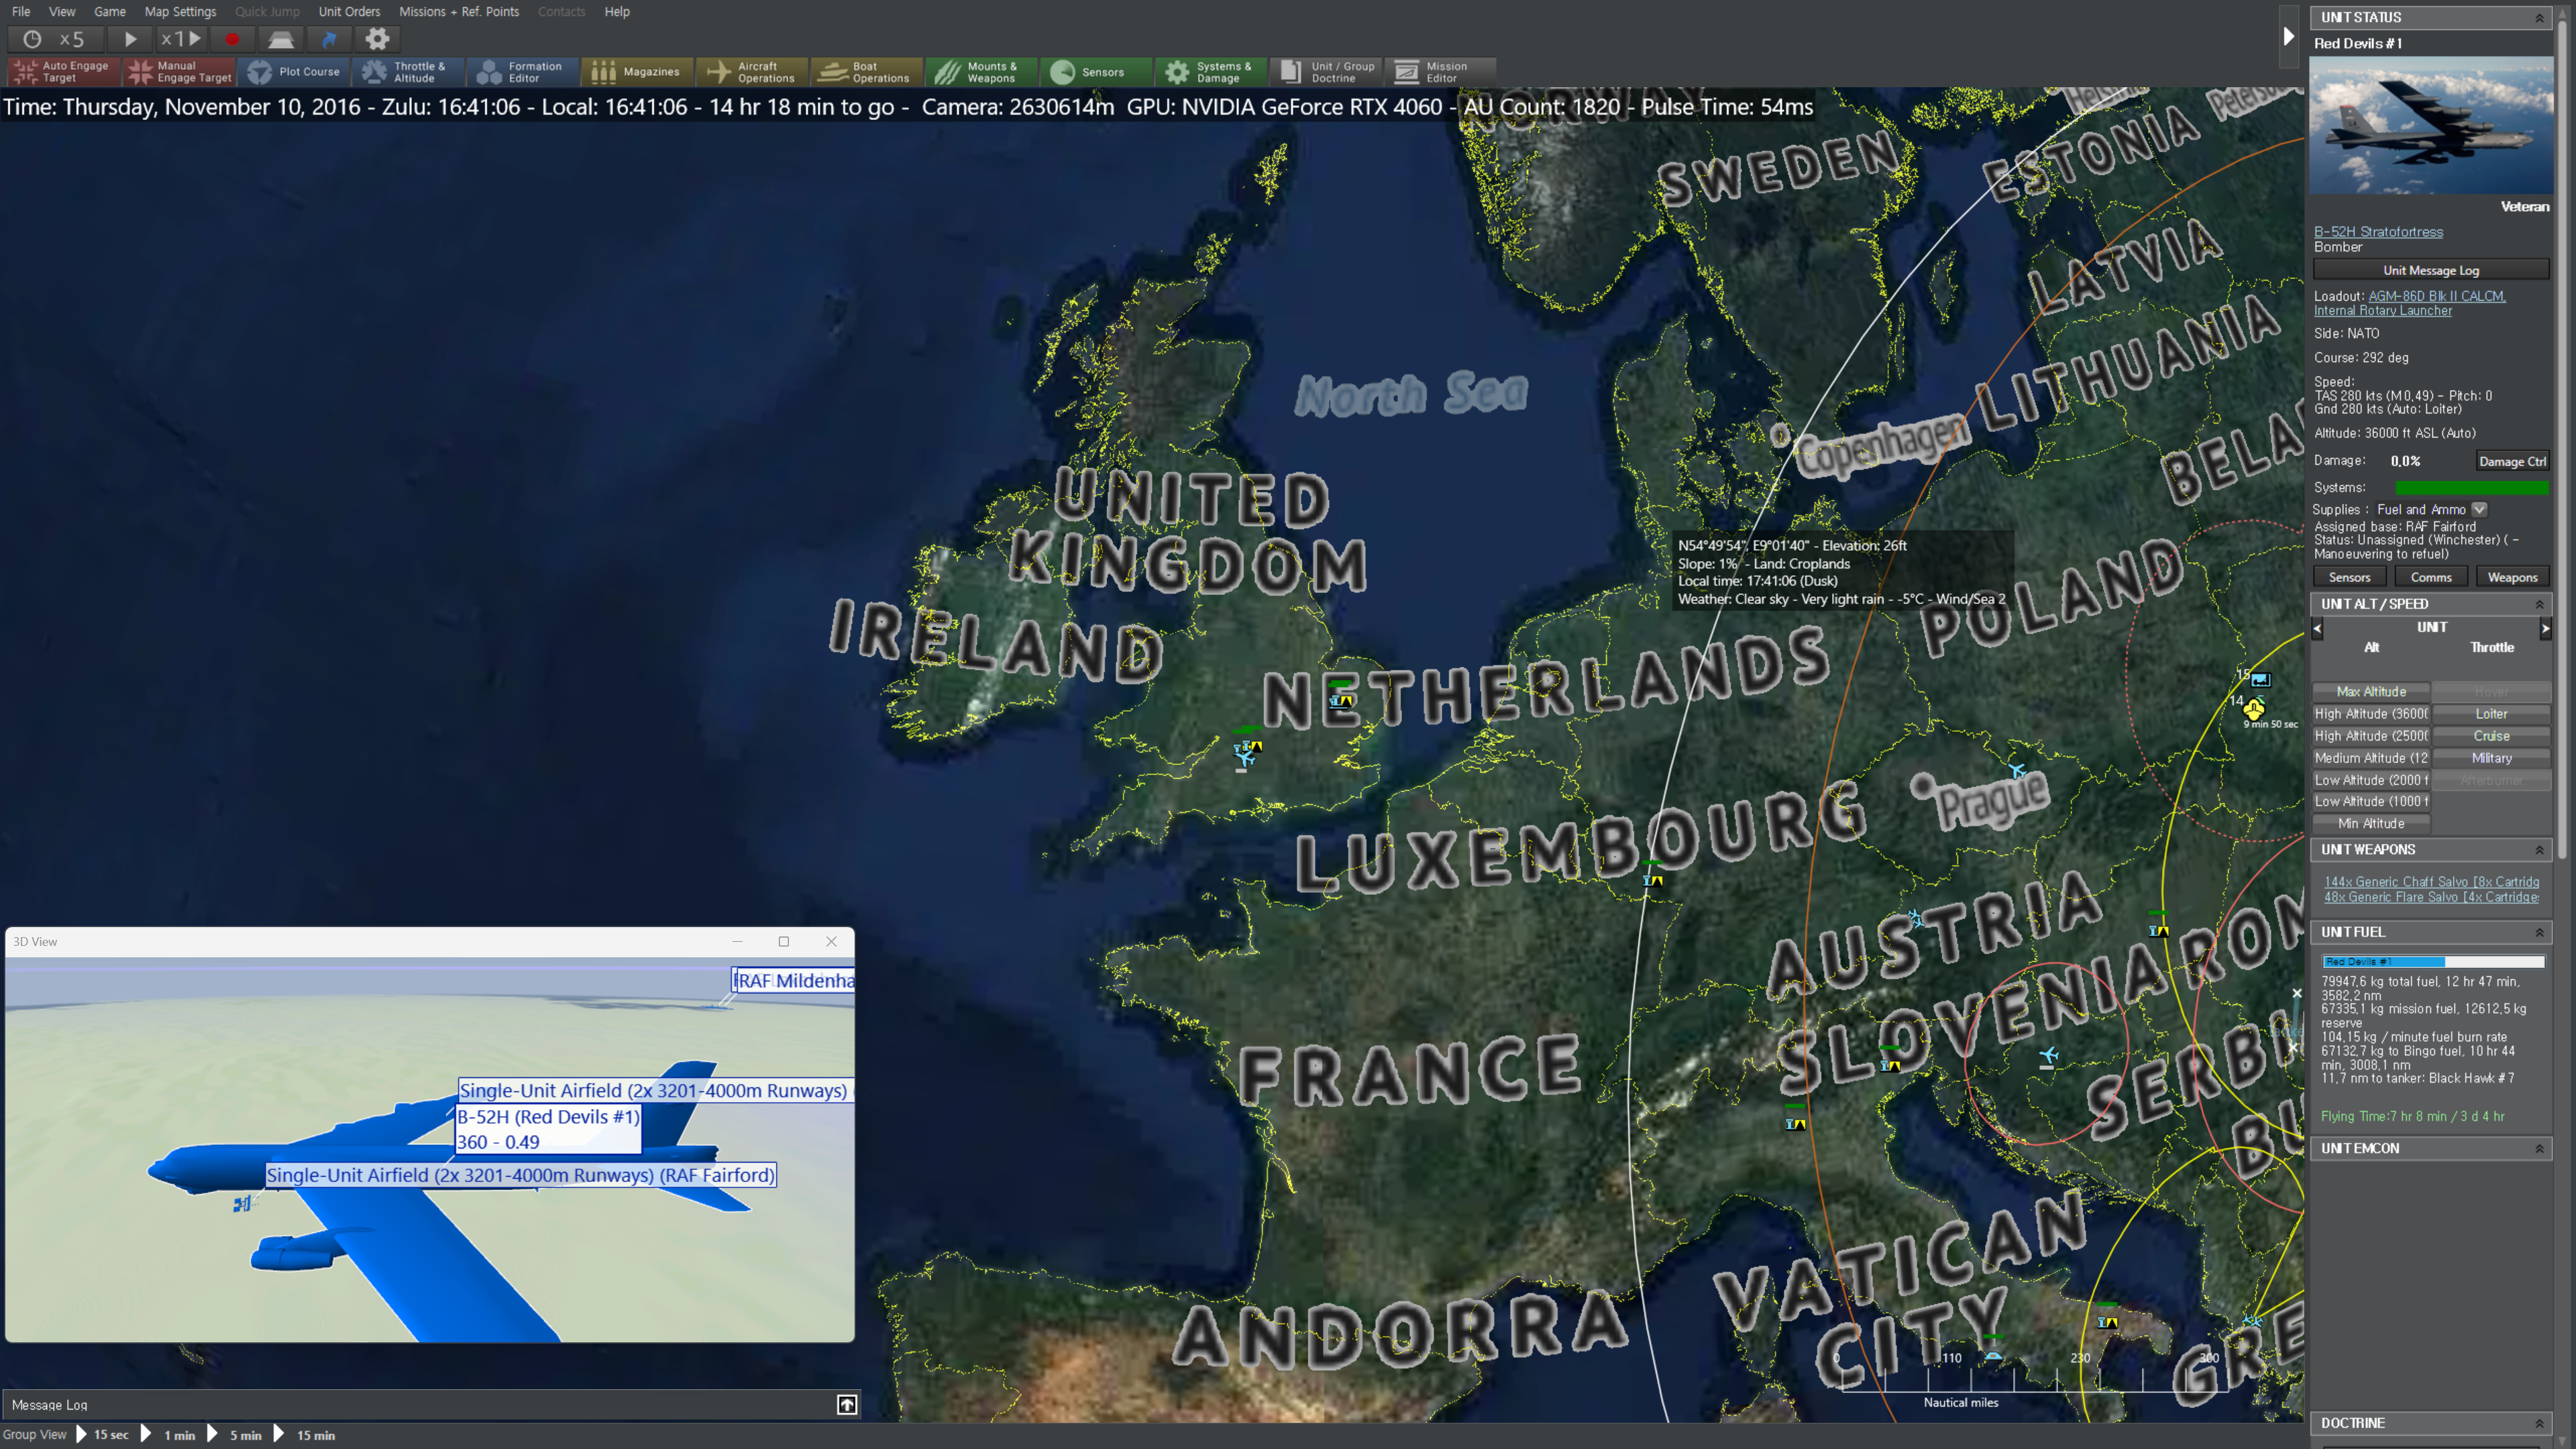Open the B-52H Stratofortress database link
Viewport: 2576px width, 1449px height.
pyautogui.click(x=2378, y=232)
